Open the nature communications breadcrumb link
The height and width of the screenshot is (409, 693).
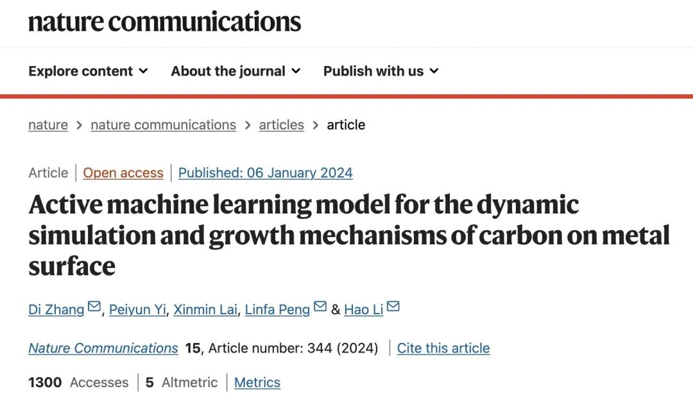click(164, 125)
